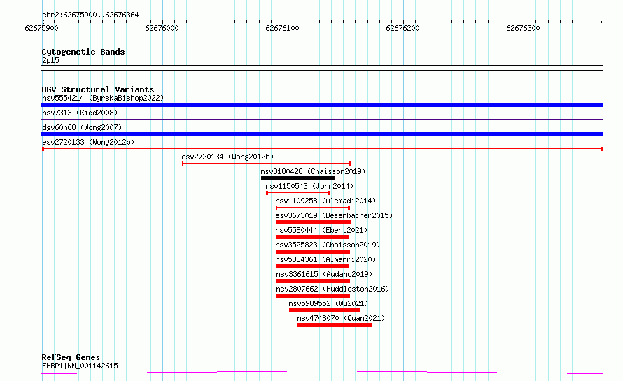623x381 pixels.
Task: Select the red bar under nsv5989552 (Wu2021)
Action: (x=324, y=310)
